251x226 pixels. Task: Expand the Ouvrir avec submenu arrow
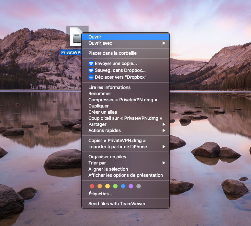(x=164, y=43)
